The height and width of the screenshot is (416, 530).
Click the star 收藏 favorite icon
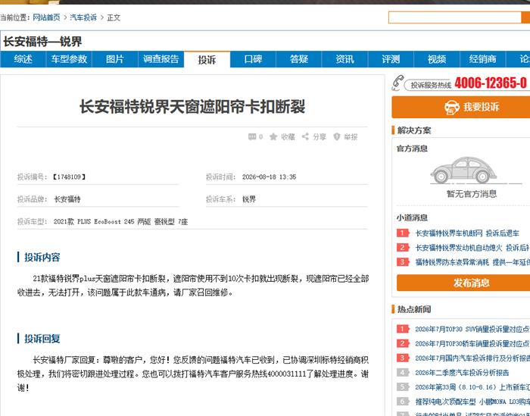tap(273, 136)
